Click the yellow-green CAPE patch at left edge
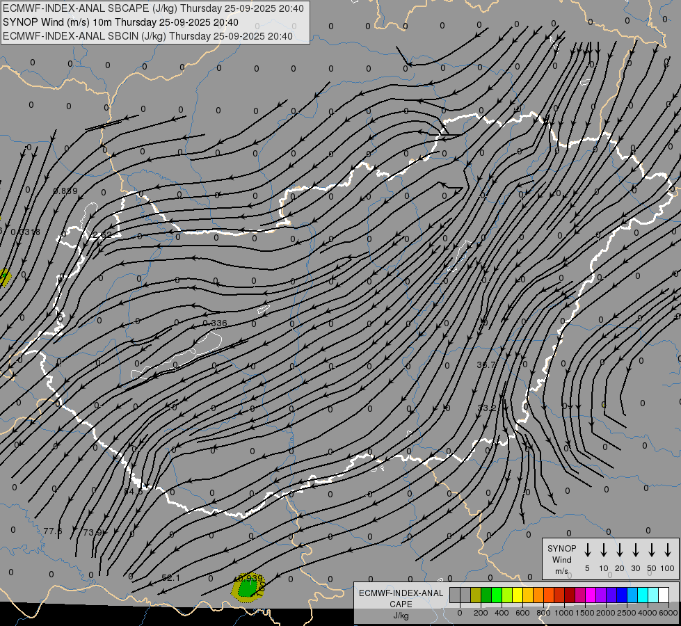Viewport: 681px width, 626px height. pos(4,277)
